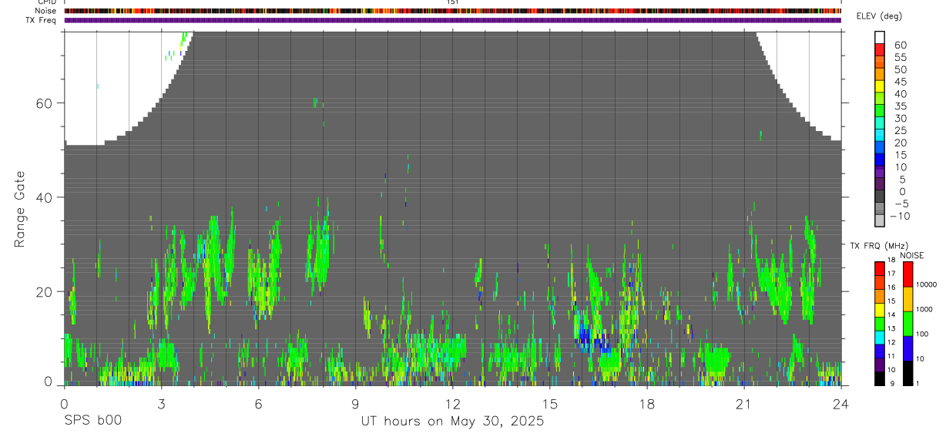Select the blue 10 noise level swatch
Screen dimensions: 946x437
click(x=909, y=348)
